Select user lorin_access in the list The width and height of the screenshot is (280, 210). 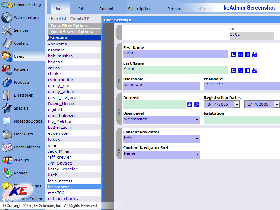[x=75, y=181]
